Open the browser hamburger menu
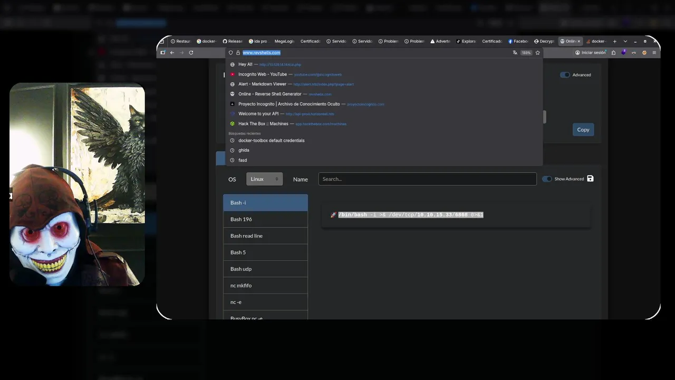 (x=654, y=53)
